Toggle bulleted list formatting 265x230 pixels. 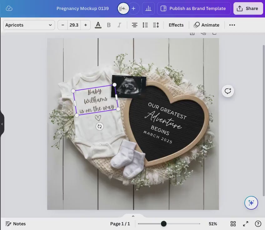coord(145,25)
